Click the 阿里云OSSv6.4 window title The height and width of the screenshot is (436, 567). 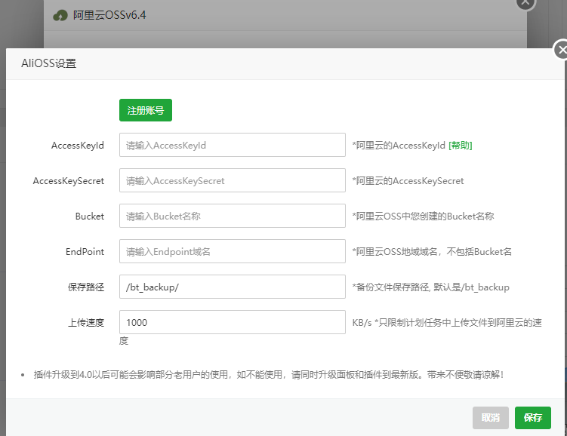(109, 15)
